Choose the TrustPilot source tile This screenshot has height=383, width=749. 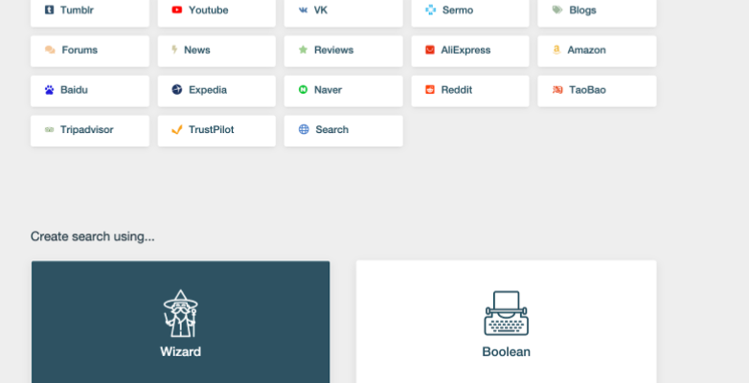click(216, 131)
